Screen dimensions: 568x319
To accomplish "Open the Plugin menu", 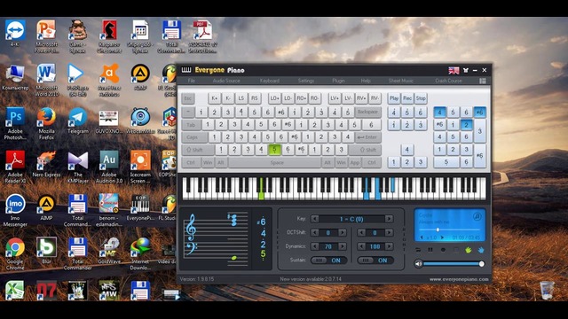I will pyautogui.click(x=338, y=81).
